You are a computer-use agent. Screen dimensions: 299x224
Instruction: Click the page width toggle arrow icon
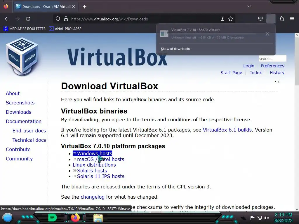pos(277,82)
